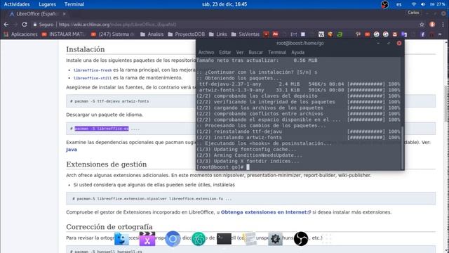Open the Archivo menu in terminal
Screen dimensions: 449x253
click(206, 53)
